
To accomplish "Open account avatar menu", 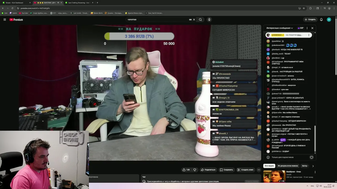I will (x=329, y=19).
